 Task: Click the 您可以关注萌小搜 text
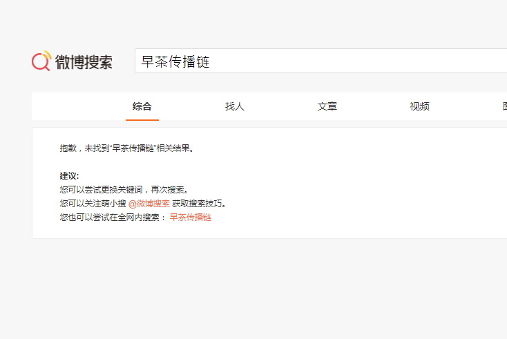point(93,204)
